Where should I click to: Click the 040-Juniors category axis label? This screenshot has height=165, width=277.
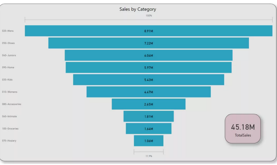click(9, 55)
